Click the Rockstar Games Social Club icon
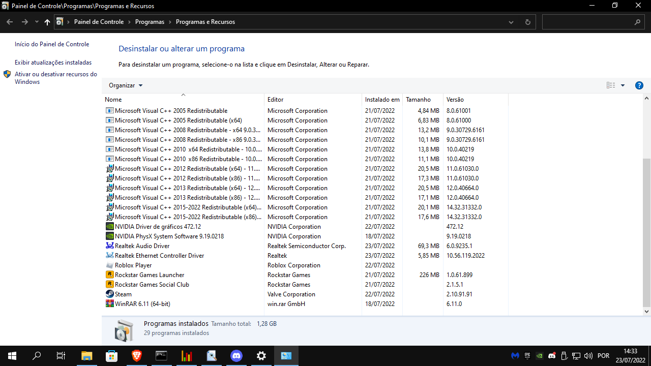 click(109, 285)
